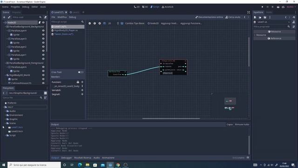The height and width of the screenshot is (168, 298).
Task: Open Inspector history list icon
Action: click(294, 17)
